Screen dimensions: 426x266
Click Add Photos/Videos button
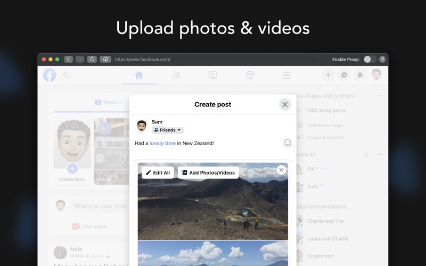point(208,172)
